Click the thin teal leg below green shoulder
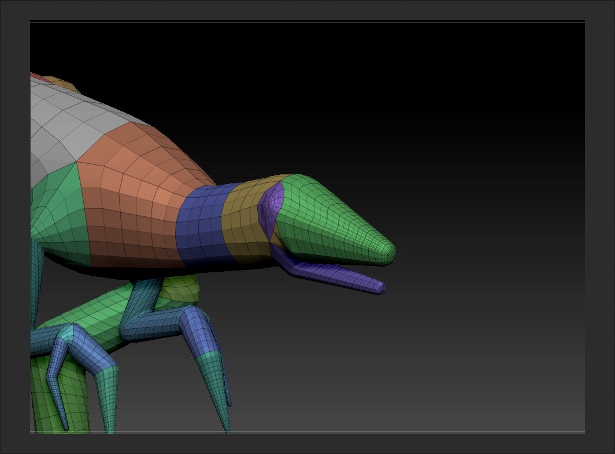 [37, 271]
